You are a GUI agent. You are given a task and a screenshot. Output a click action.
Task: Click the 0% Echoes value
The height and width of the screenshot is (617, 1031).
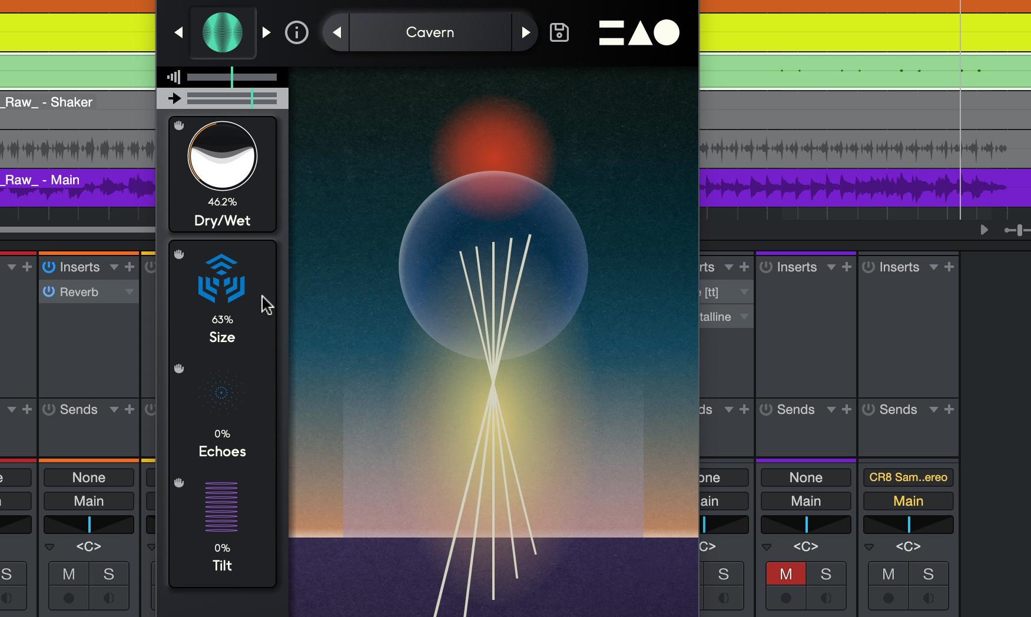click(x=223, y=434)
